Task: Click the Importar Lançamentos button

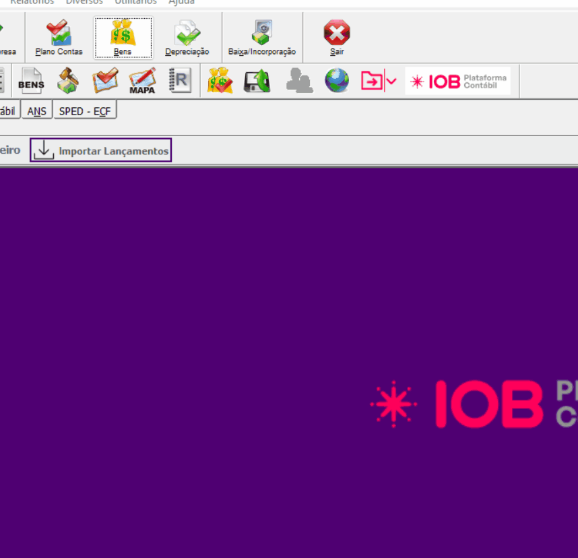Action: pos(101,150)
